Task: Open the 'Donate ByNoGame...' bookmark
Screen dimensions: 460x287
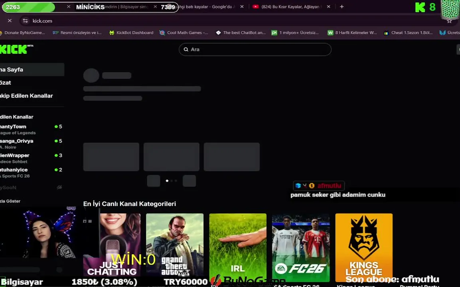Action: click(22, 33)
